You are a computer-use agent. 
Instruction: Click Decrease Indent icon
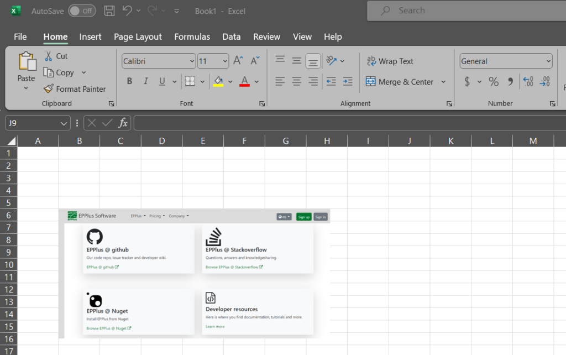(331, 81)
